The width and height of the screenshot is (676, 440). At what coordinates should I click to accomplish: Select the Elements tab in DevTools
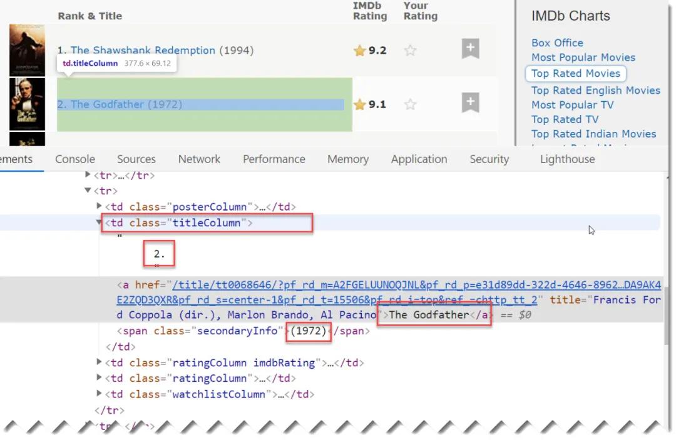pyautogui.click(x=16, y=159)
